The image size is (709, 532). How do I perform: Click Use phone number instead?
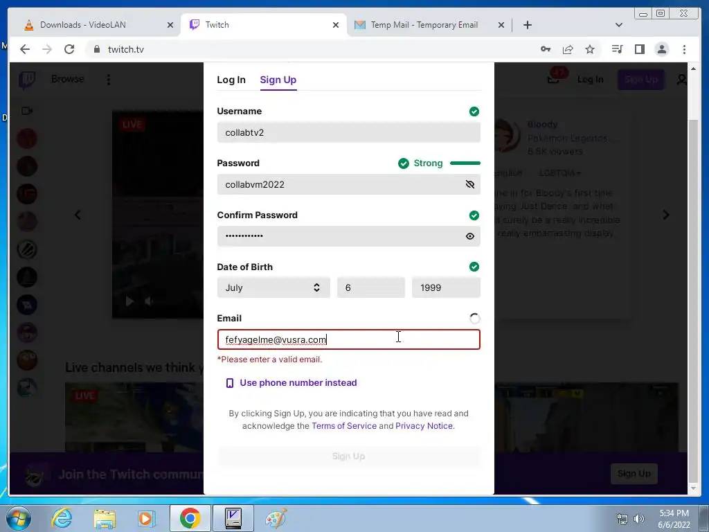click(298, 382)
